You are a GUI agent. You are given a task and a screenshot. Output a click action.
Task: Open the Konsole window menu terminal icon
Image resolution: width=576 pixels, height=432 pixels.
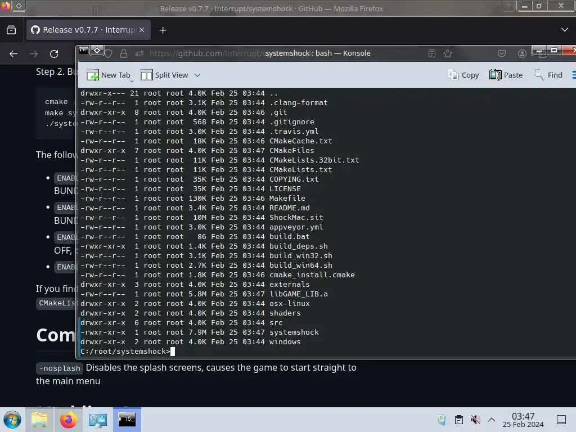(84, 50)
